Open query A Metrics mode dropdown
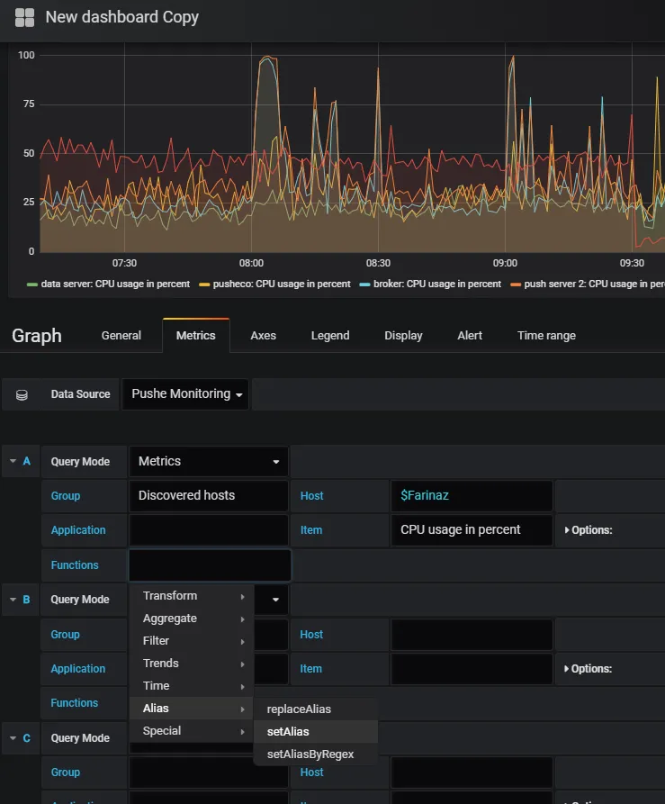The height and width of the screenshot is (804, 665). pos(209,461)
